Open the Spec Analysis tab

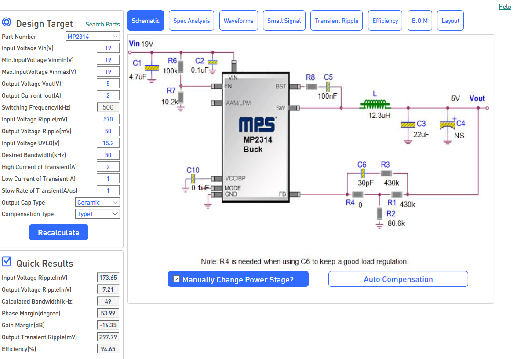(x=192, y=20)
